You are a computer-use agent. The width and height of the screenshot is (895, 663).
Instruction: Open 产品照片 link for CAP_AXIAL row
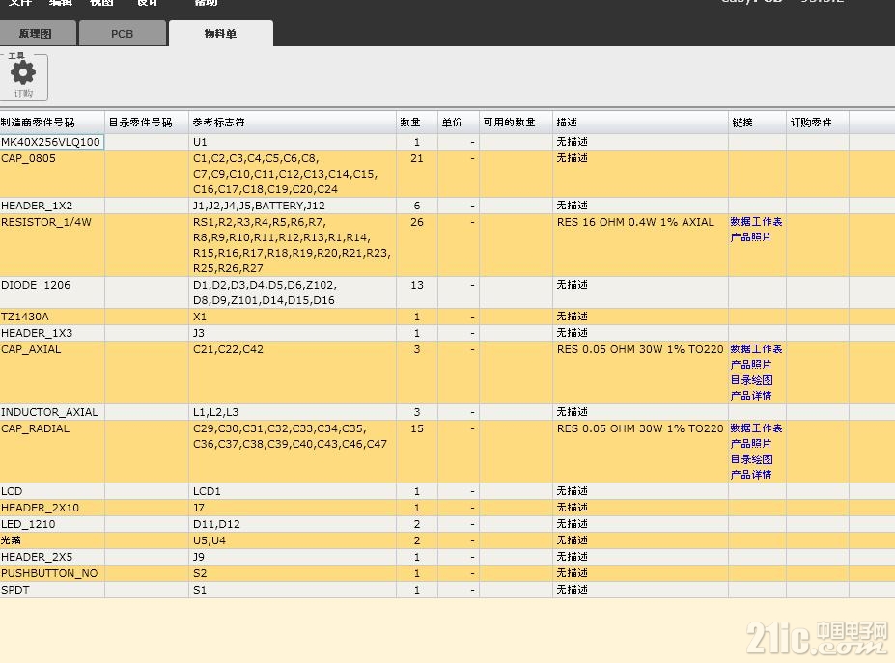(x=751, y=365)
